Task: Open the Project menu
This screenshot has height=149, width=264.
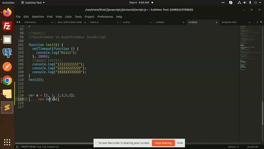Action: coord(90,17)
